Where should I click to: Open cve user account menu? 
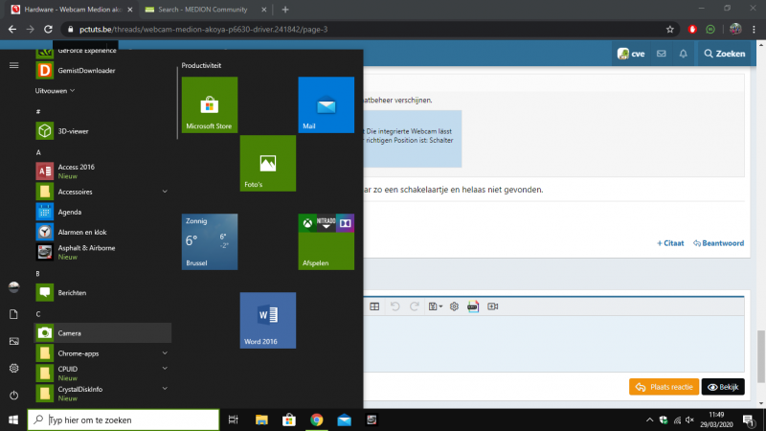tap(631, 54)
